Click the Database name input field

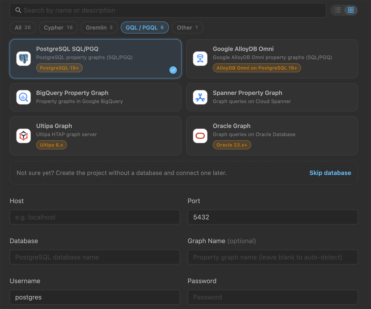tap(95, 257)
